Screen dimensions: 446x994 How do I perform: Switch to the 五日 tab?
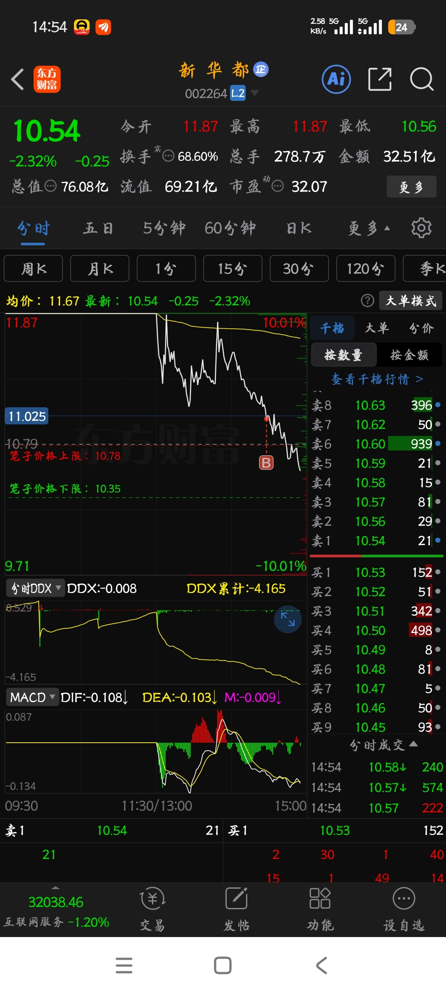98,228
